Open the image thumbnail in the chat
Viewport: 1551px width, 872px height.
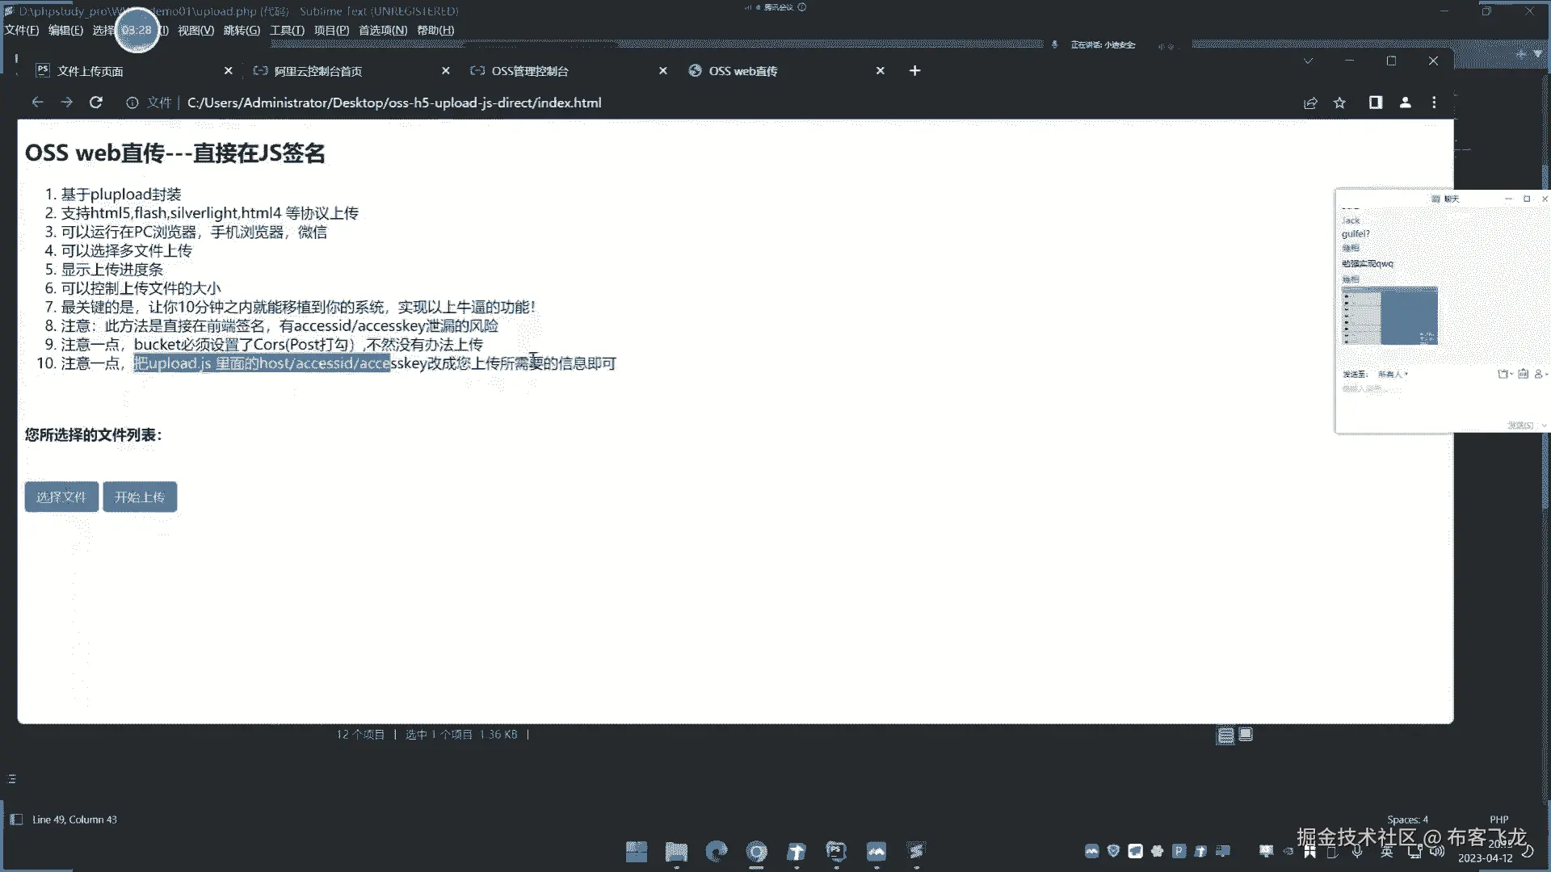click(x=1389, y=316)
